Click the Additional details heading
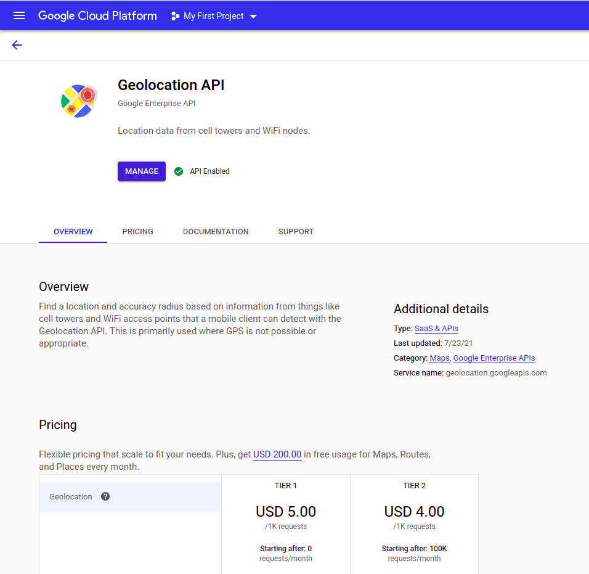This screenshot has height=574, width=589. click(441, 309)
